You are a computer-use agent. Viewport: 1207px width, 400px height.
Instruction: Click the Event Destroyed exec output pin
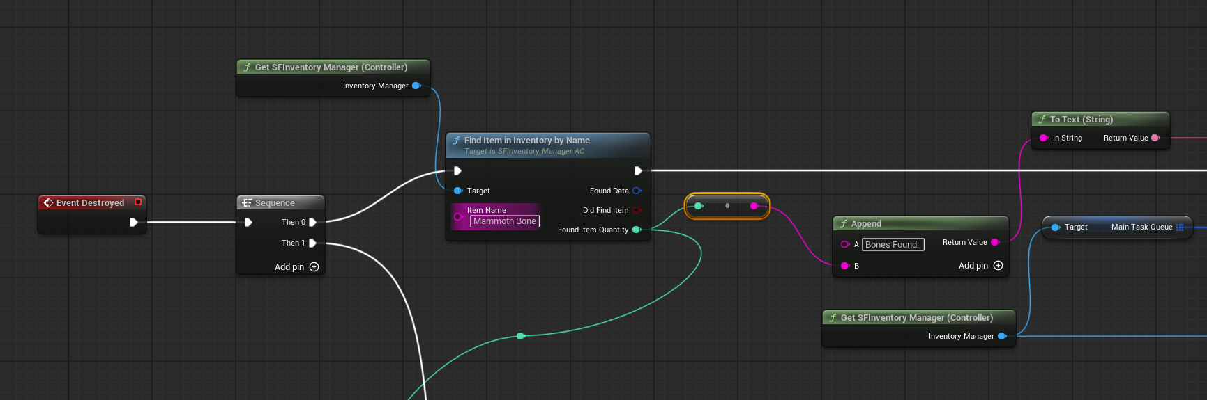coord(133,223)
